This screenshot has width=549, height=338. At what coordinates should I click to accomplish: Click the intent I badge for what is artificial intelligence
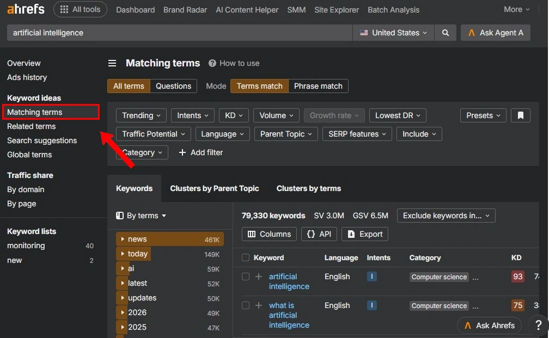[372, 305]
